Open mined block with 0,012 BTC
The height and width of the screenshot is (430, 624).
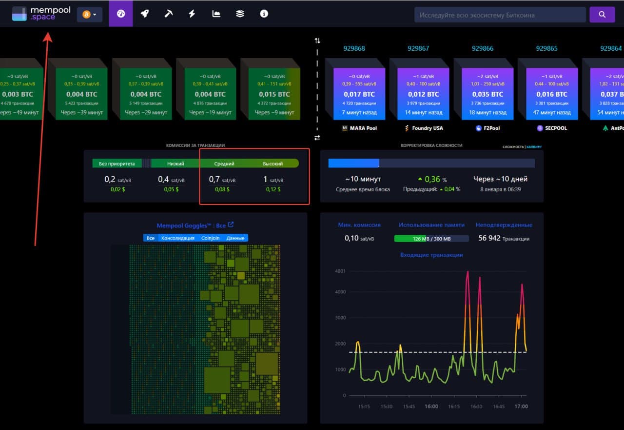[423, 94]
